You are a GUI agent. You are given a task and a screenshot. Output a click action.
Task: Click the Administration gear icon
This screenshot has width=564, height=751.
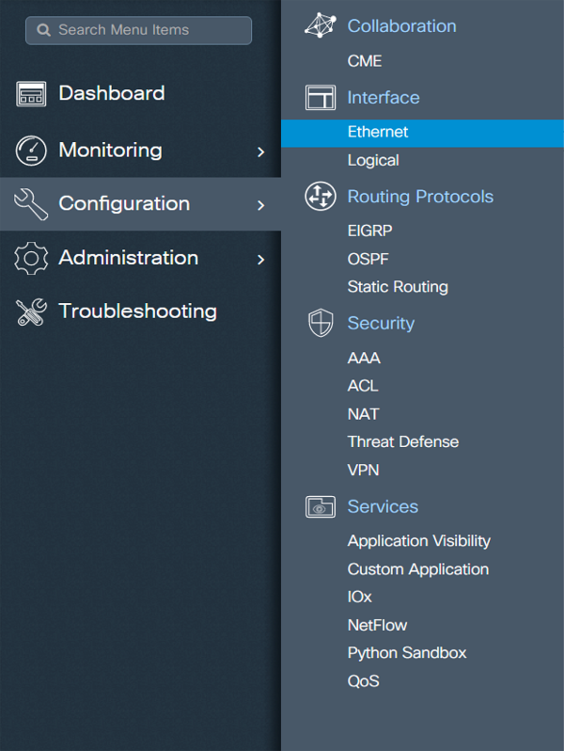coord(31,258)
